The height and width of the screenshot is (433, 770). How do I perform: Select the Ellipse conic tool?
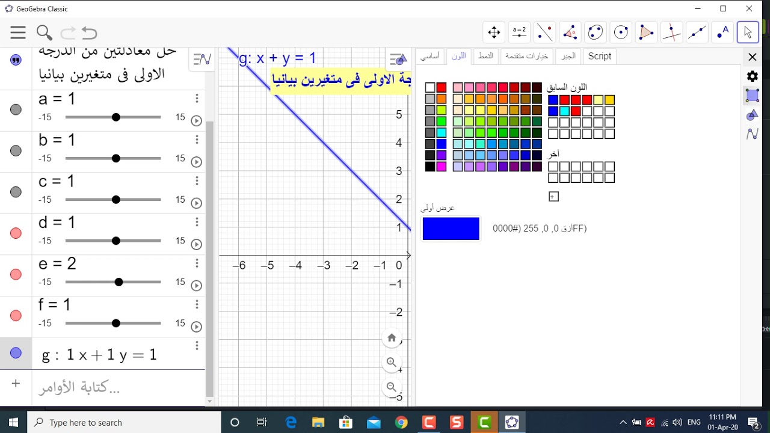coord(596,32)
